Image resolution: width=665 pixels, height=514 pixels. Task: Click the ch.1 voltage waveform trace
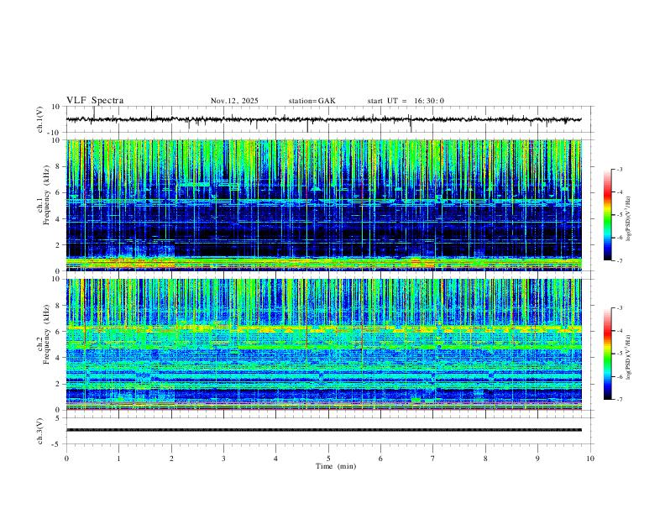point(323,119)
